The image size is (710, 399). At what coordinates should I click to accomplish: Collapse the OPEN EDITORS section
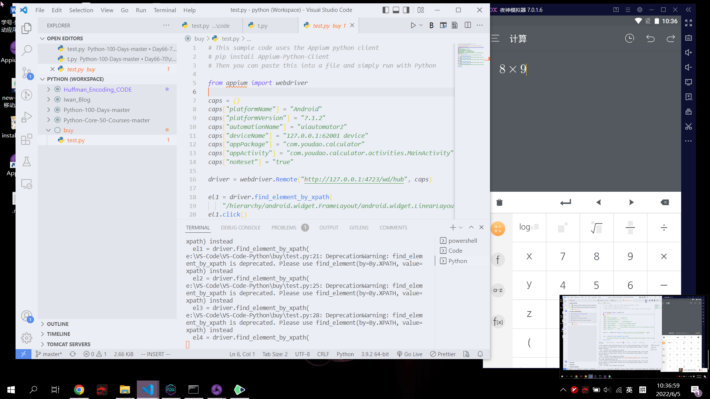coord(42,38)
